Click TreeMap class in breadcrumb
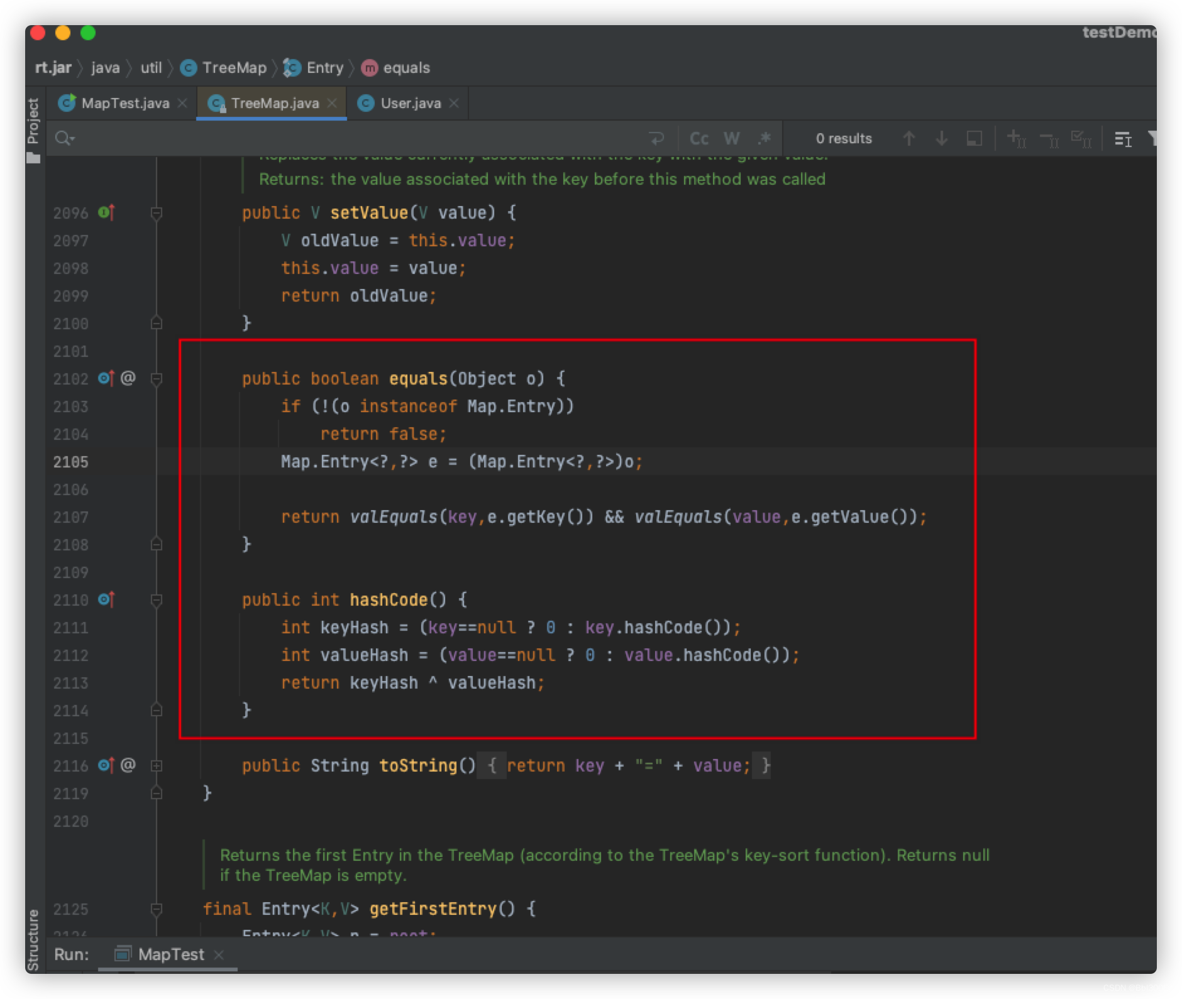Screen dimensions: 1182x999 point(224,68)
